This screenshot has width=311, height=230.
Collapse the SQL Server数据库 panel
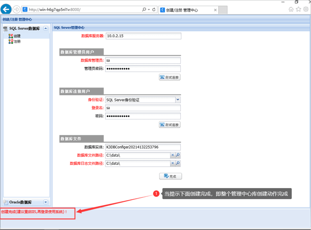point(46,28)
